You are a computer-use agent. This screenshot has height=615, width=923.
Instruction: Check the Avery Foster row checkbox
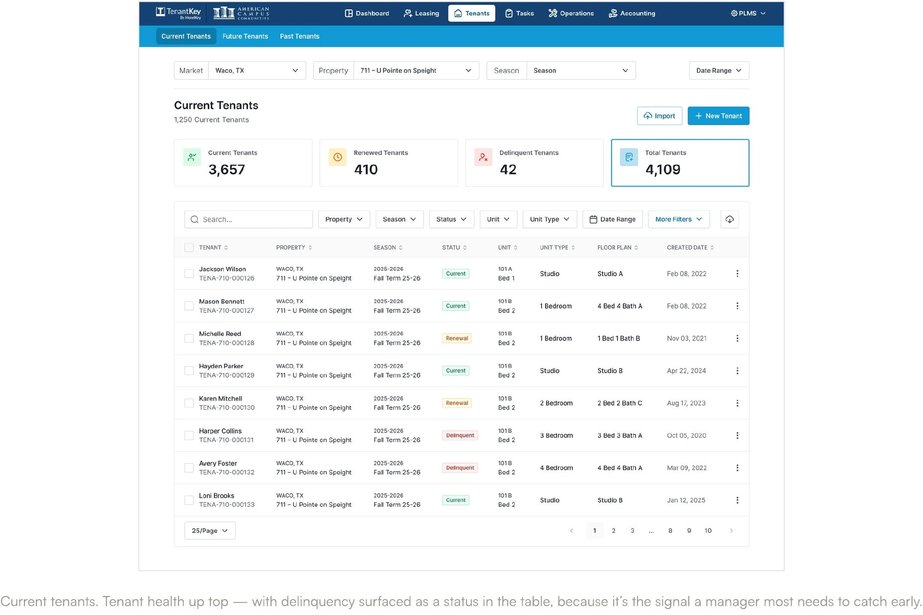[x=189, y=468]
